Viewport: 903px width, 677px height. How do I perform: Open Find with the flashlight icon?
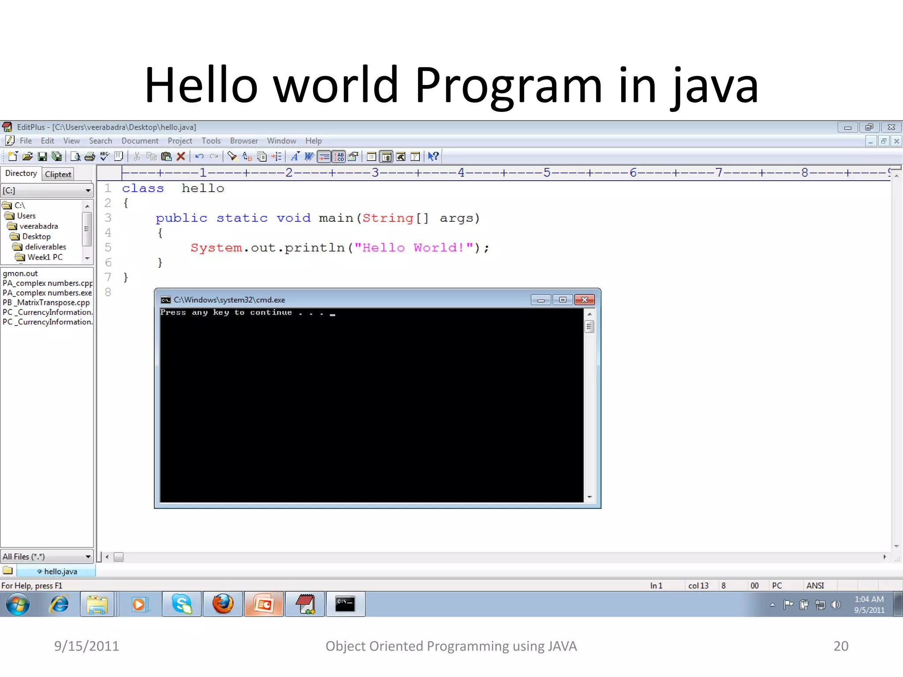click(232, 156)
